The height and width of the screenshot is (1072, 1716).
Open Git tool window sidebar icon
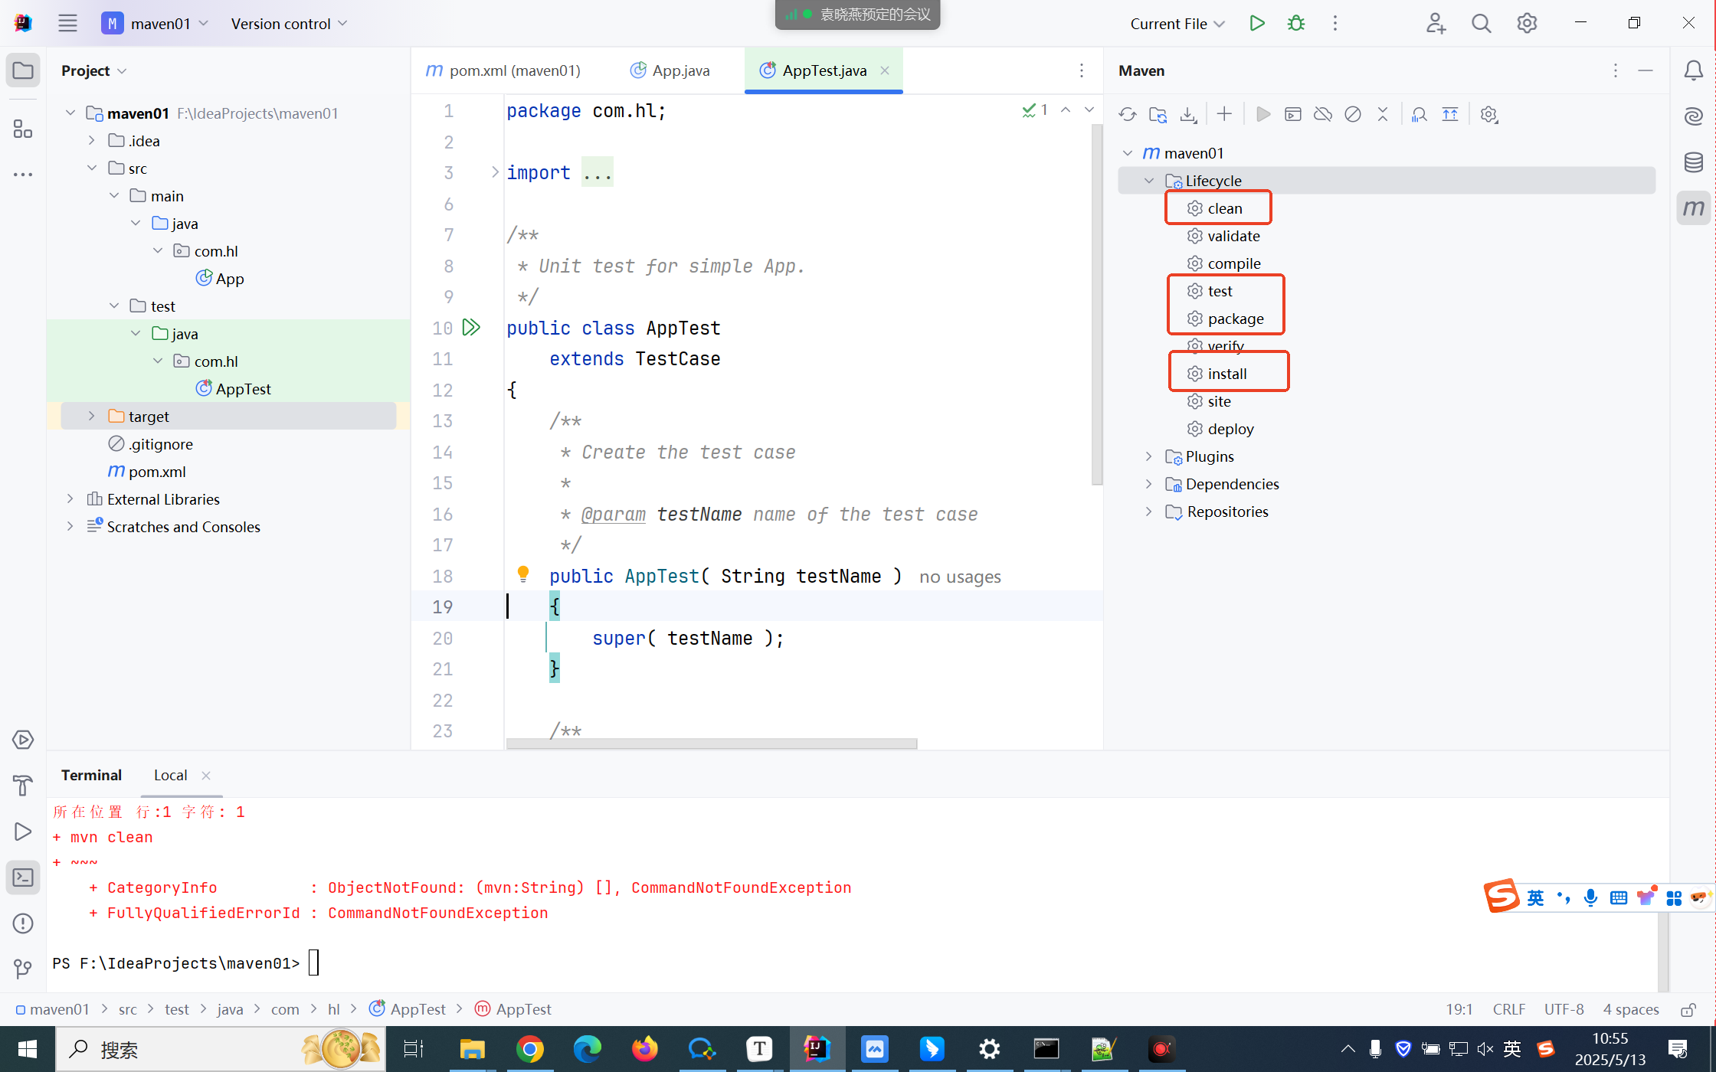pyautogui.click(x=23, y=969)
